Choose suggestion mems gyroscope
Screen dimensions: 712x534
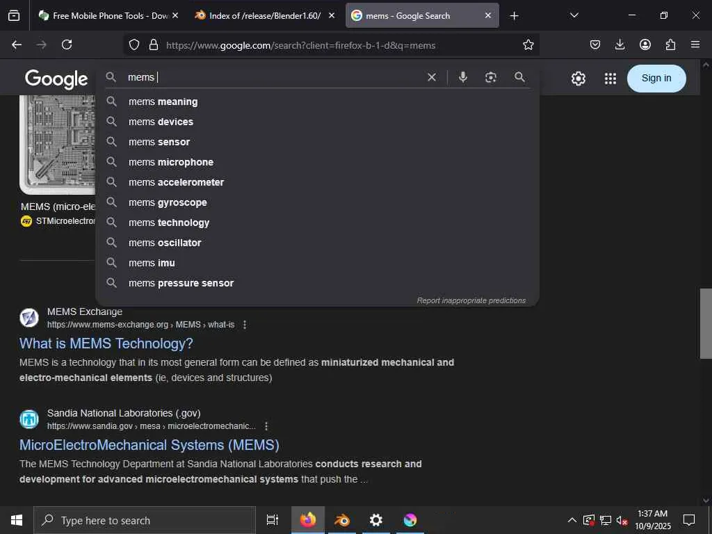pos(317,202)
